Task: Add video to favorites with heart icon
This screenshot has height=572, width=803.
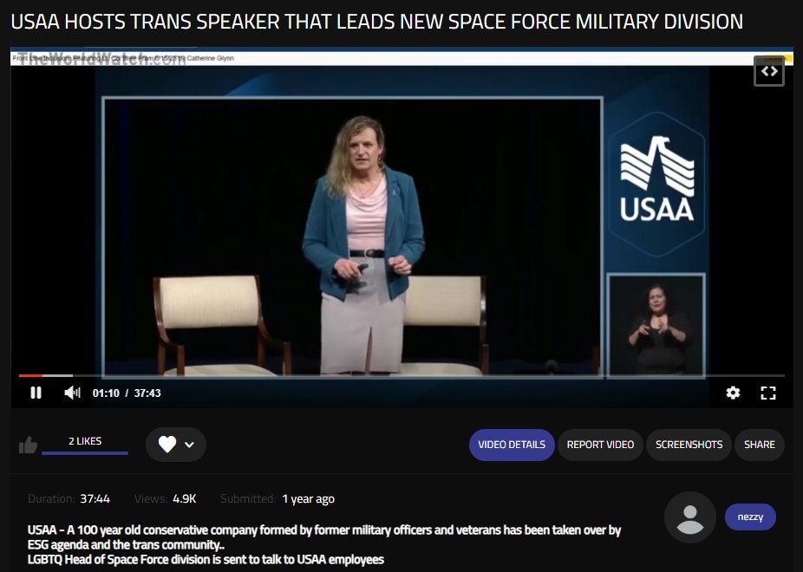Action: 167,444
